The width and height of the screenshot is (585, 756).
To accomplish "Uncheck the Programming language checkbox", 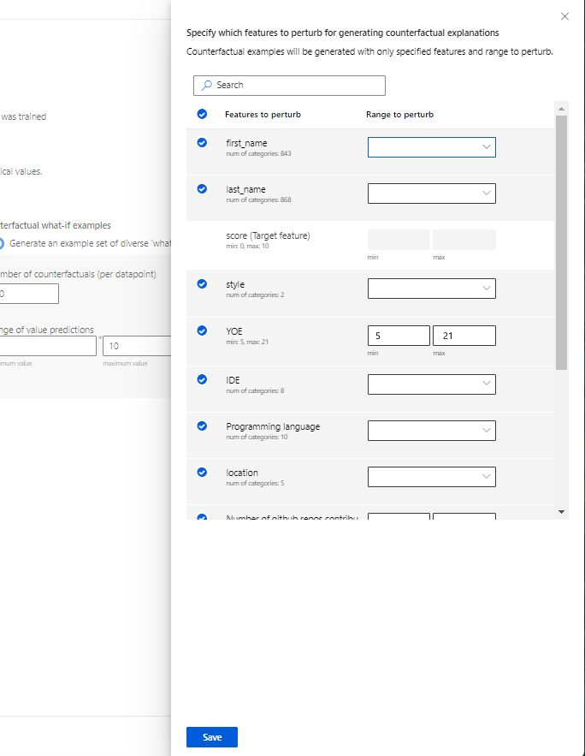I will tap(202, 426).
